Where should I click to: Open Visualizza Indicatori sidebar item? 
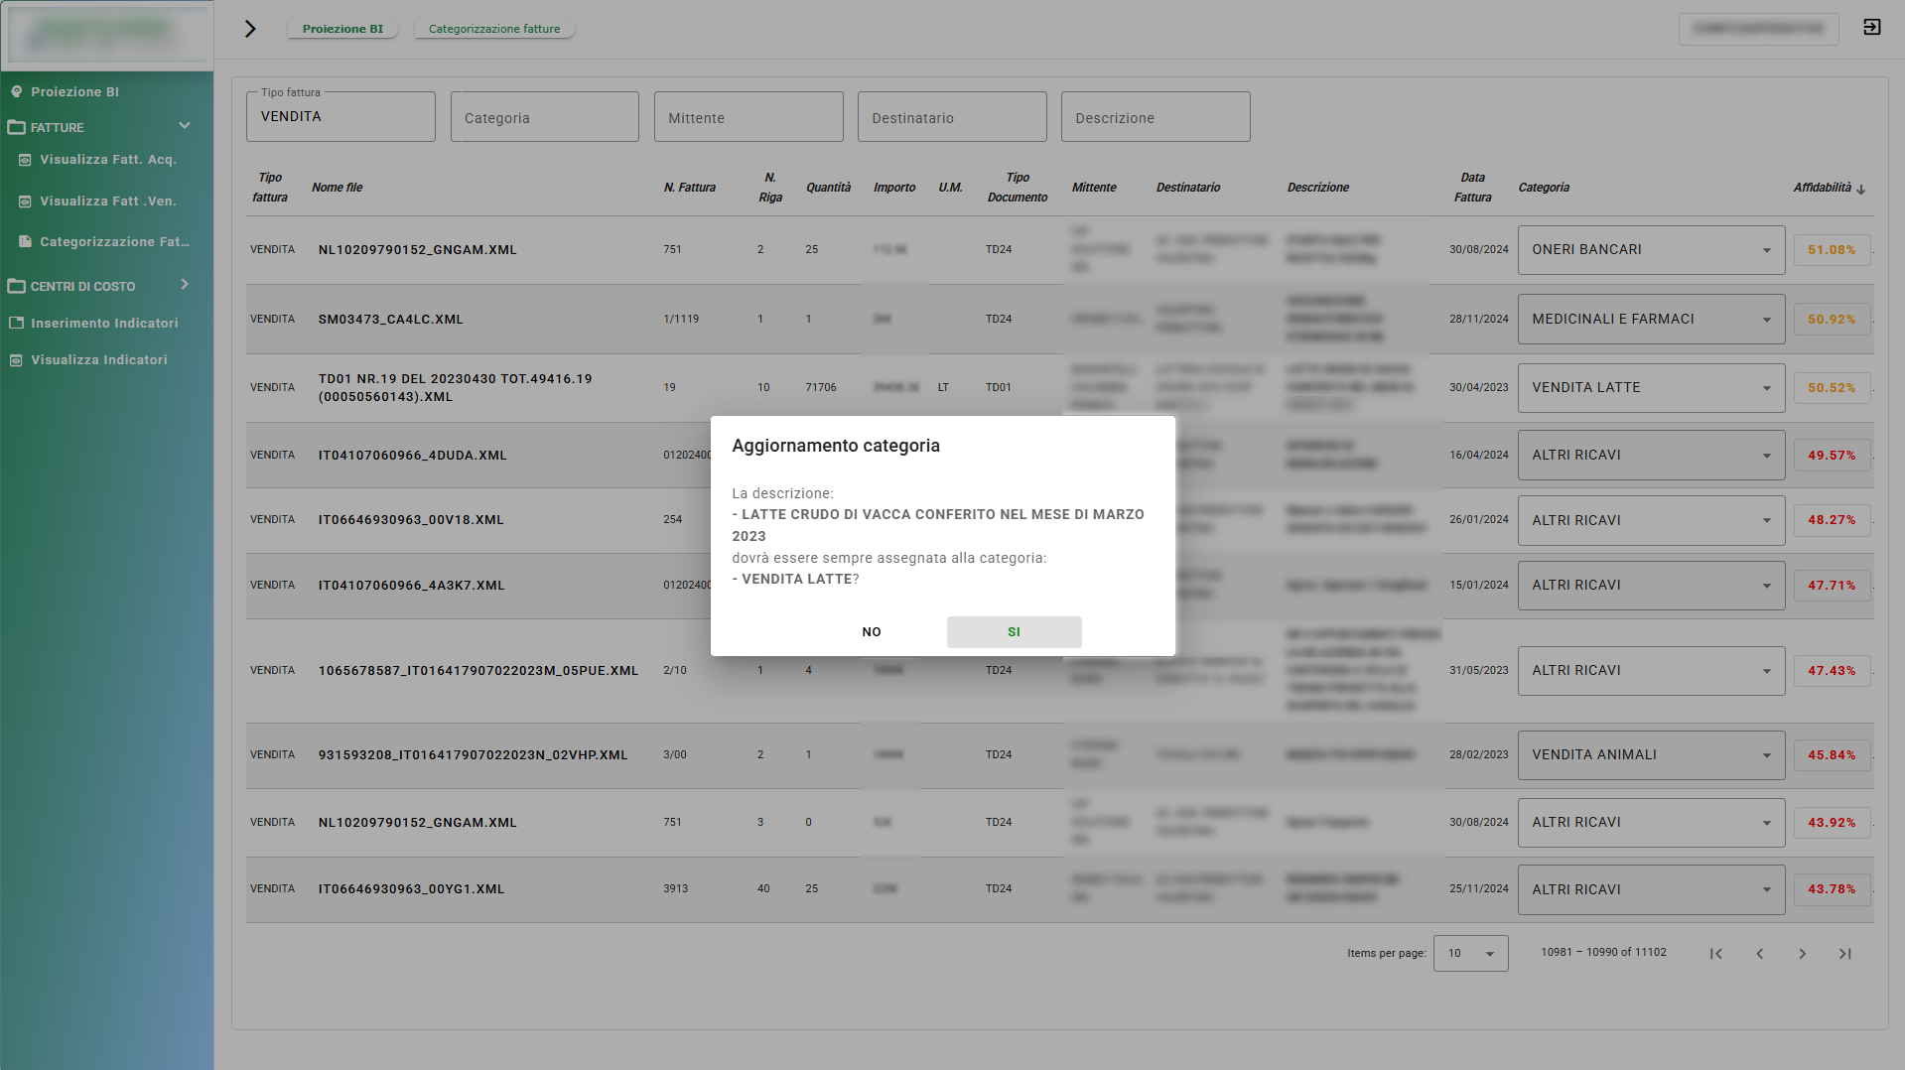point(98,360)
